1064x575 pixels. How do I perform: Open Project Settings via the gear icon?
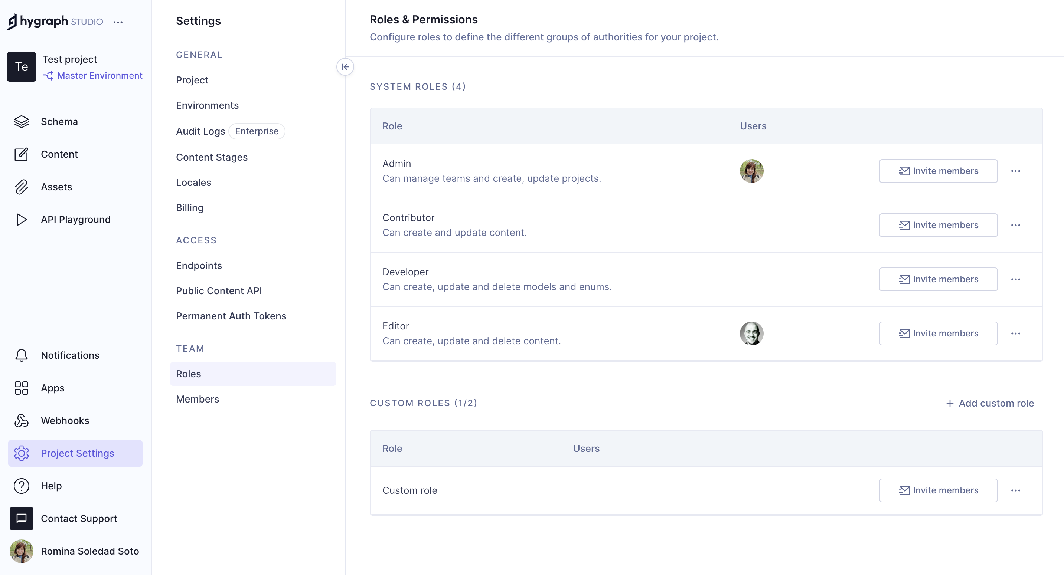22,453
